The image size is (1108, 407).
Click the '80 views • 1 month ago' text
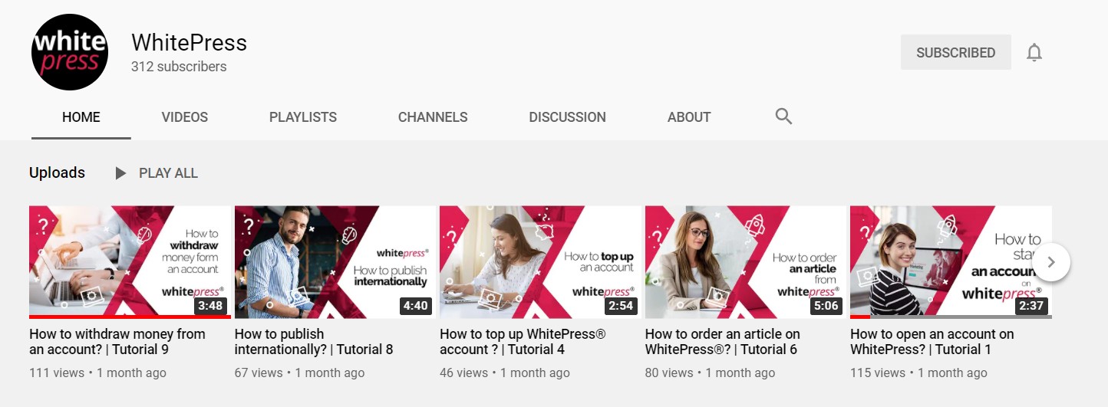coord(711,373)
